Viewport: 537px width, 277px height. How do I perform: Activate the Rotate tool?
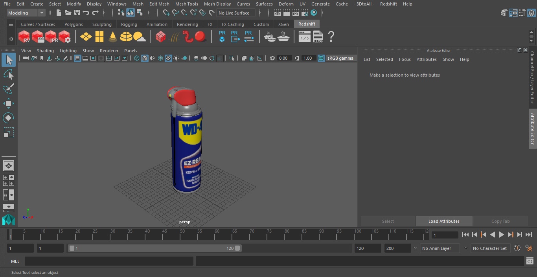pyautogui.click(x=9, y=118)
